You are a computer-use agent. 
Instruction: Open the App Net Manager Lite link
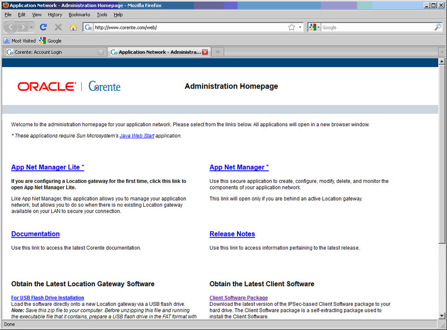pyautogui.click(x=47, y=167)
